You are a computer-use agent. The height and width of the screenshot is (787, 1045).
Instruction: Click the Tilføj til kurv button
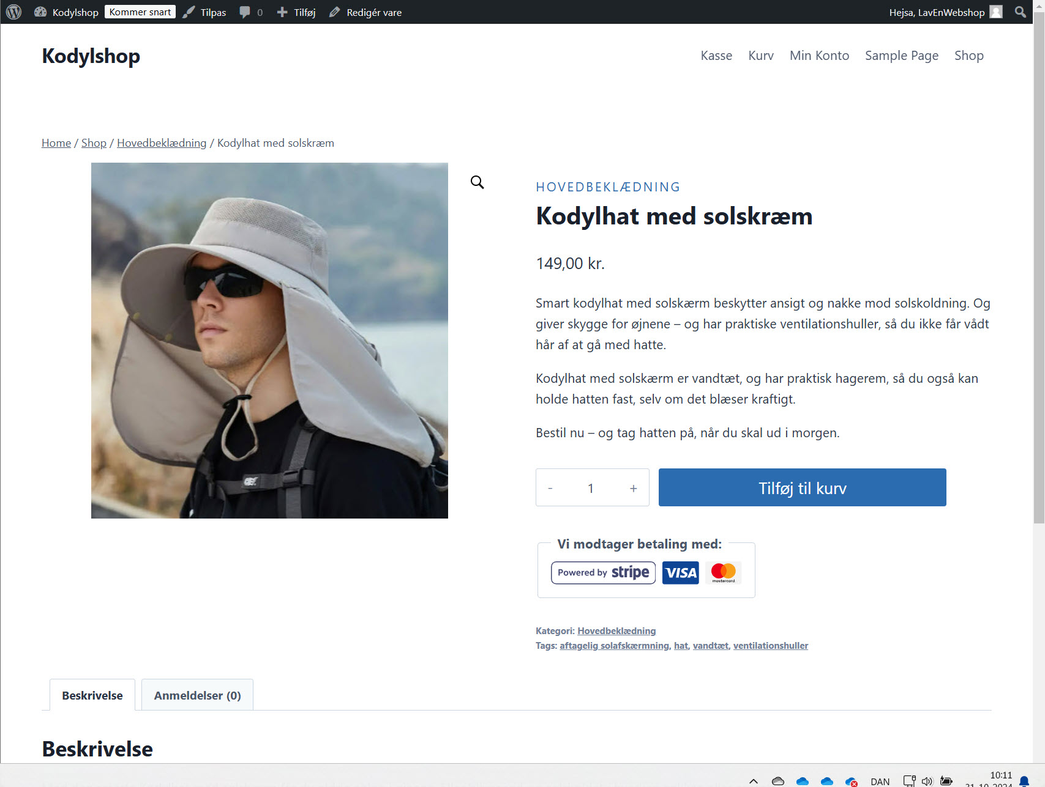(802, 487)
